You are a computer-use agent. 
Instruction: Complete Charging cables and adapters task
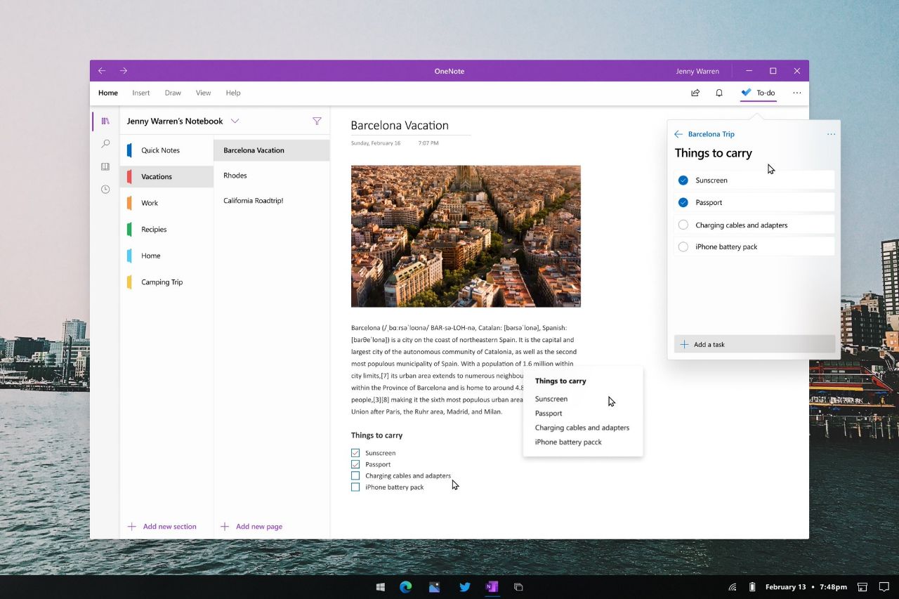point(683,225)
